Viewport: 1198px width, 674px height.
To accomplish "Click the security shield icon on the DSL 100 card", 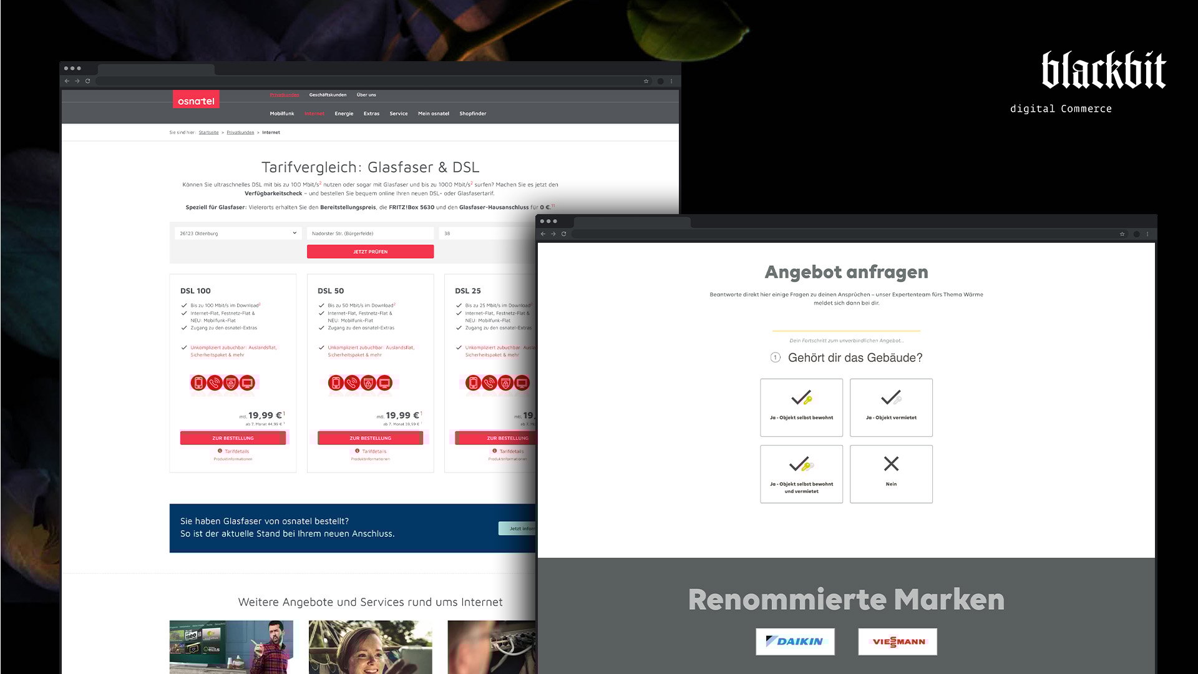I will (x=231, y=383).
